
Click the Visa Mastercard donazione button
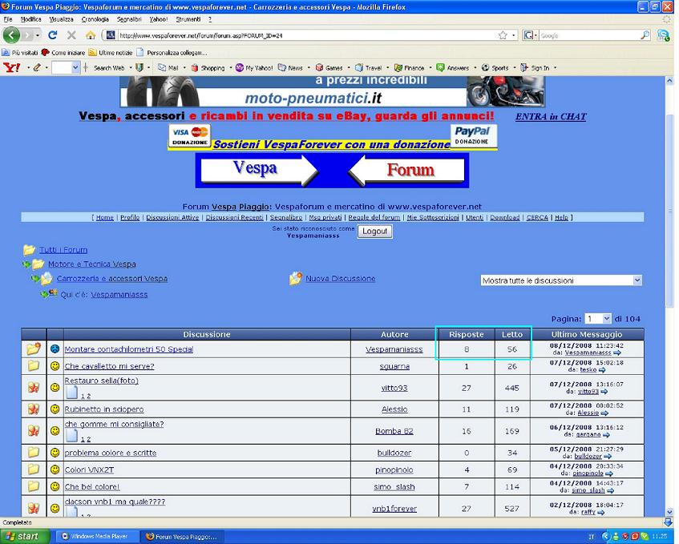pos(189,136)
